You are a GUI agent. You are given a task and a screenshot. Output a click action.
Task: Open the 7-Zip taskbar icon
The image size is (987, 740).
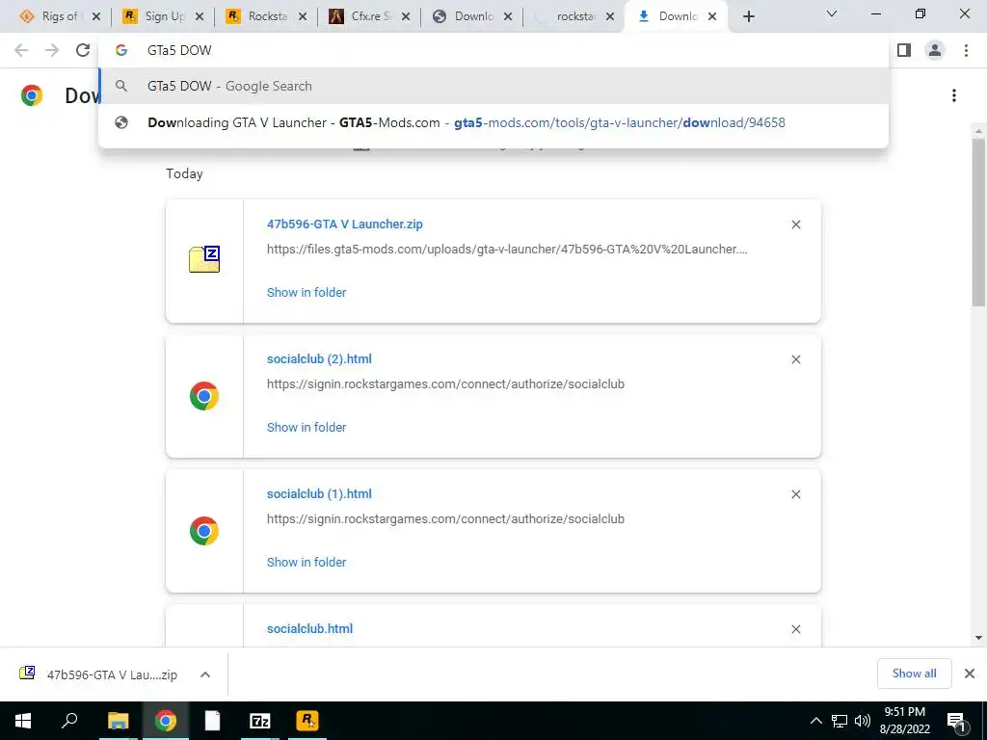pos(260,721)
